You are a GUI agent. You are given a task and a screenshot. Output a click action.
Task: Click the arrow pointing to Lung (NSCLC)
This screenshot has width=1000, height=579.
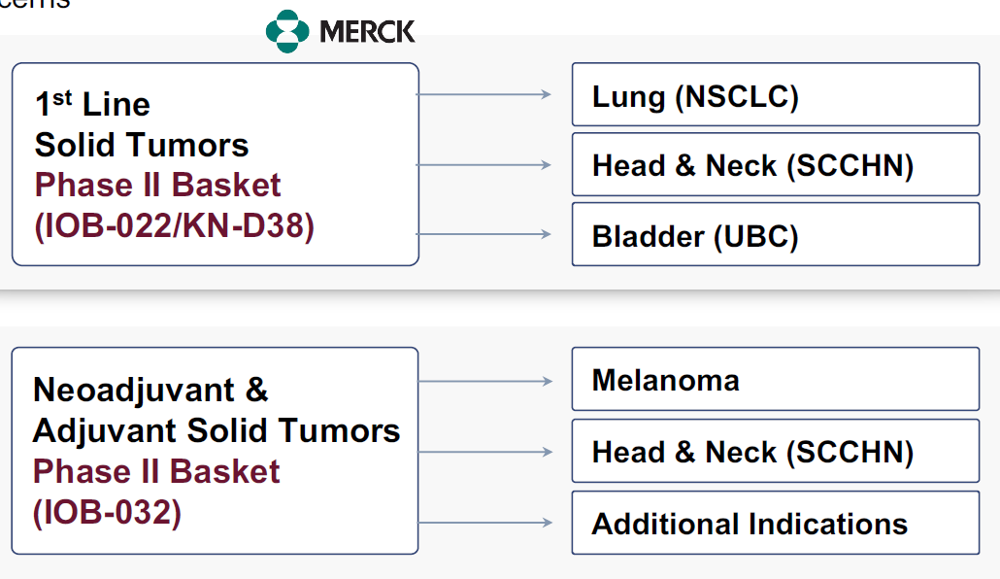click(483, 94)
